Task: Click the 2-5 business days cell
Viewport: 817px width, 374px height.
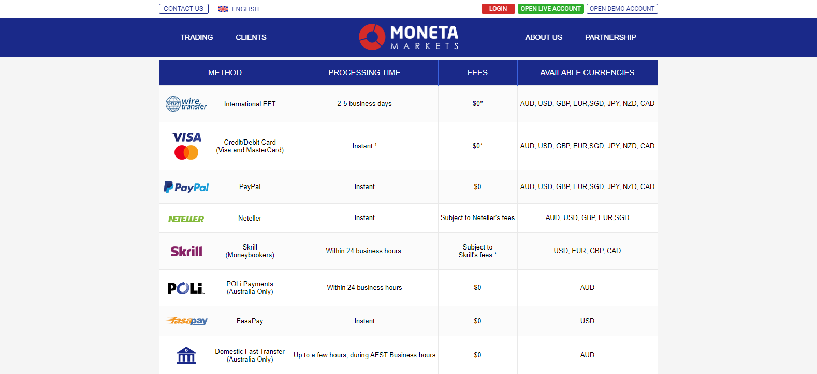Action: 364,104
